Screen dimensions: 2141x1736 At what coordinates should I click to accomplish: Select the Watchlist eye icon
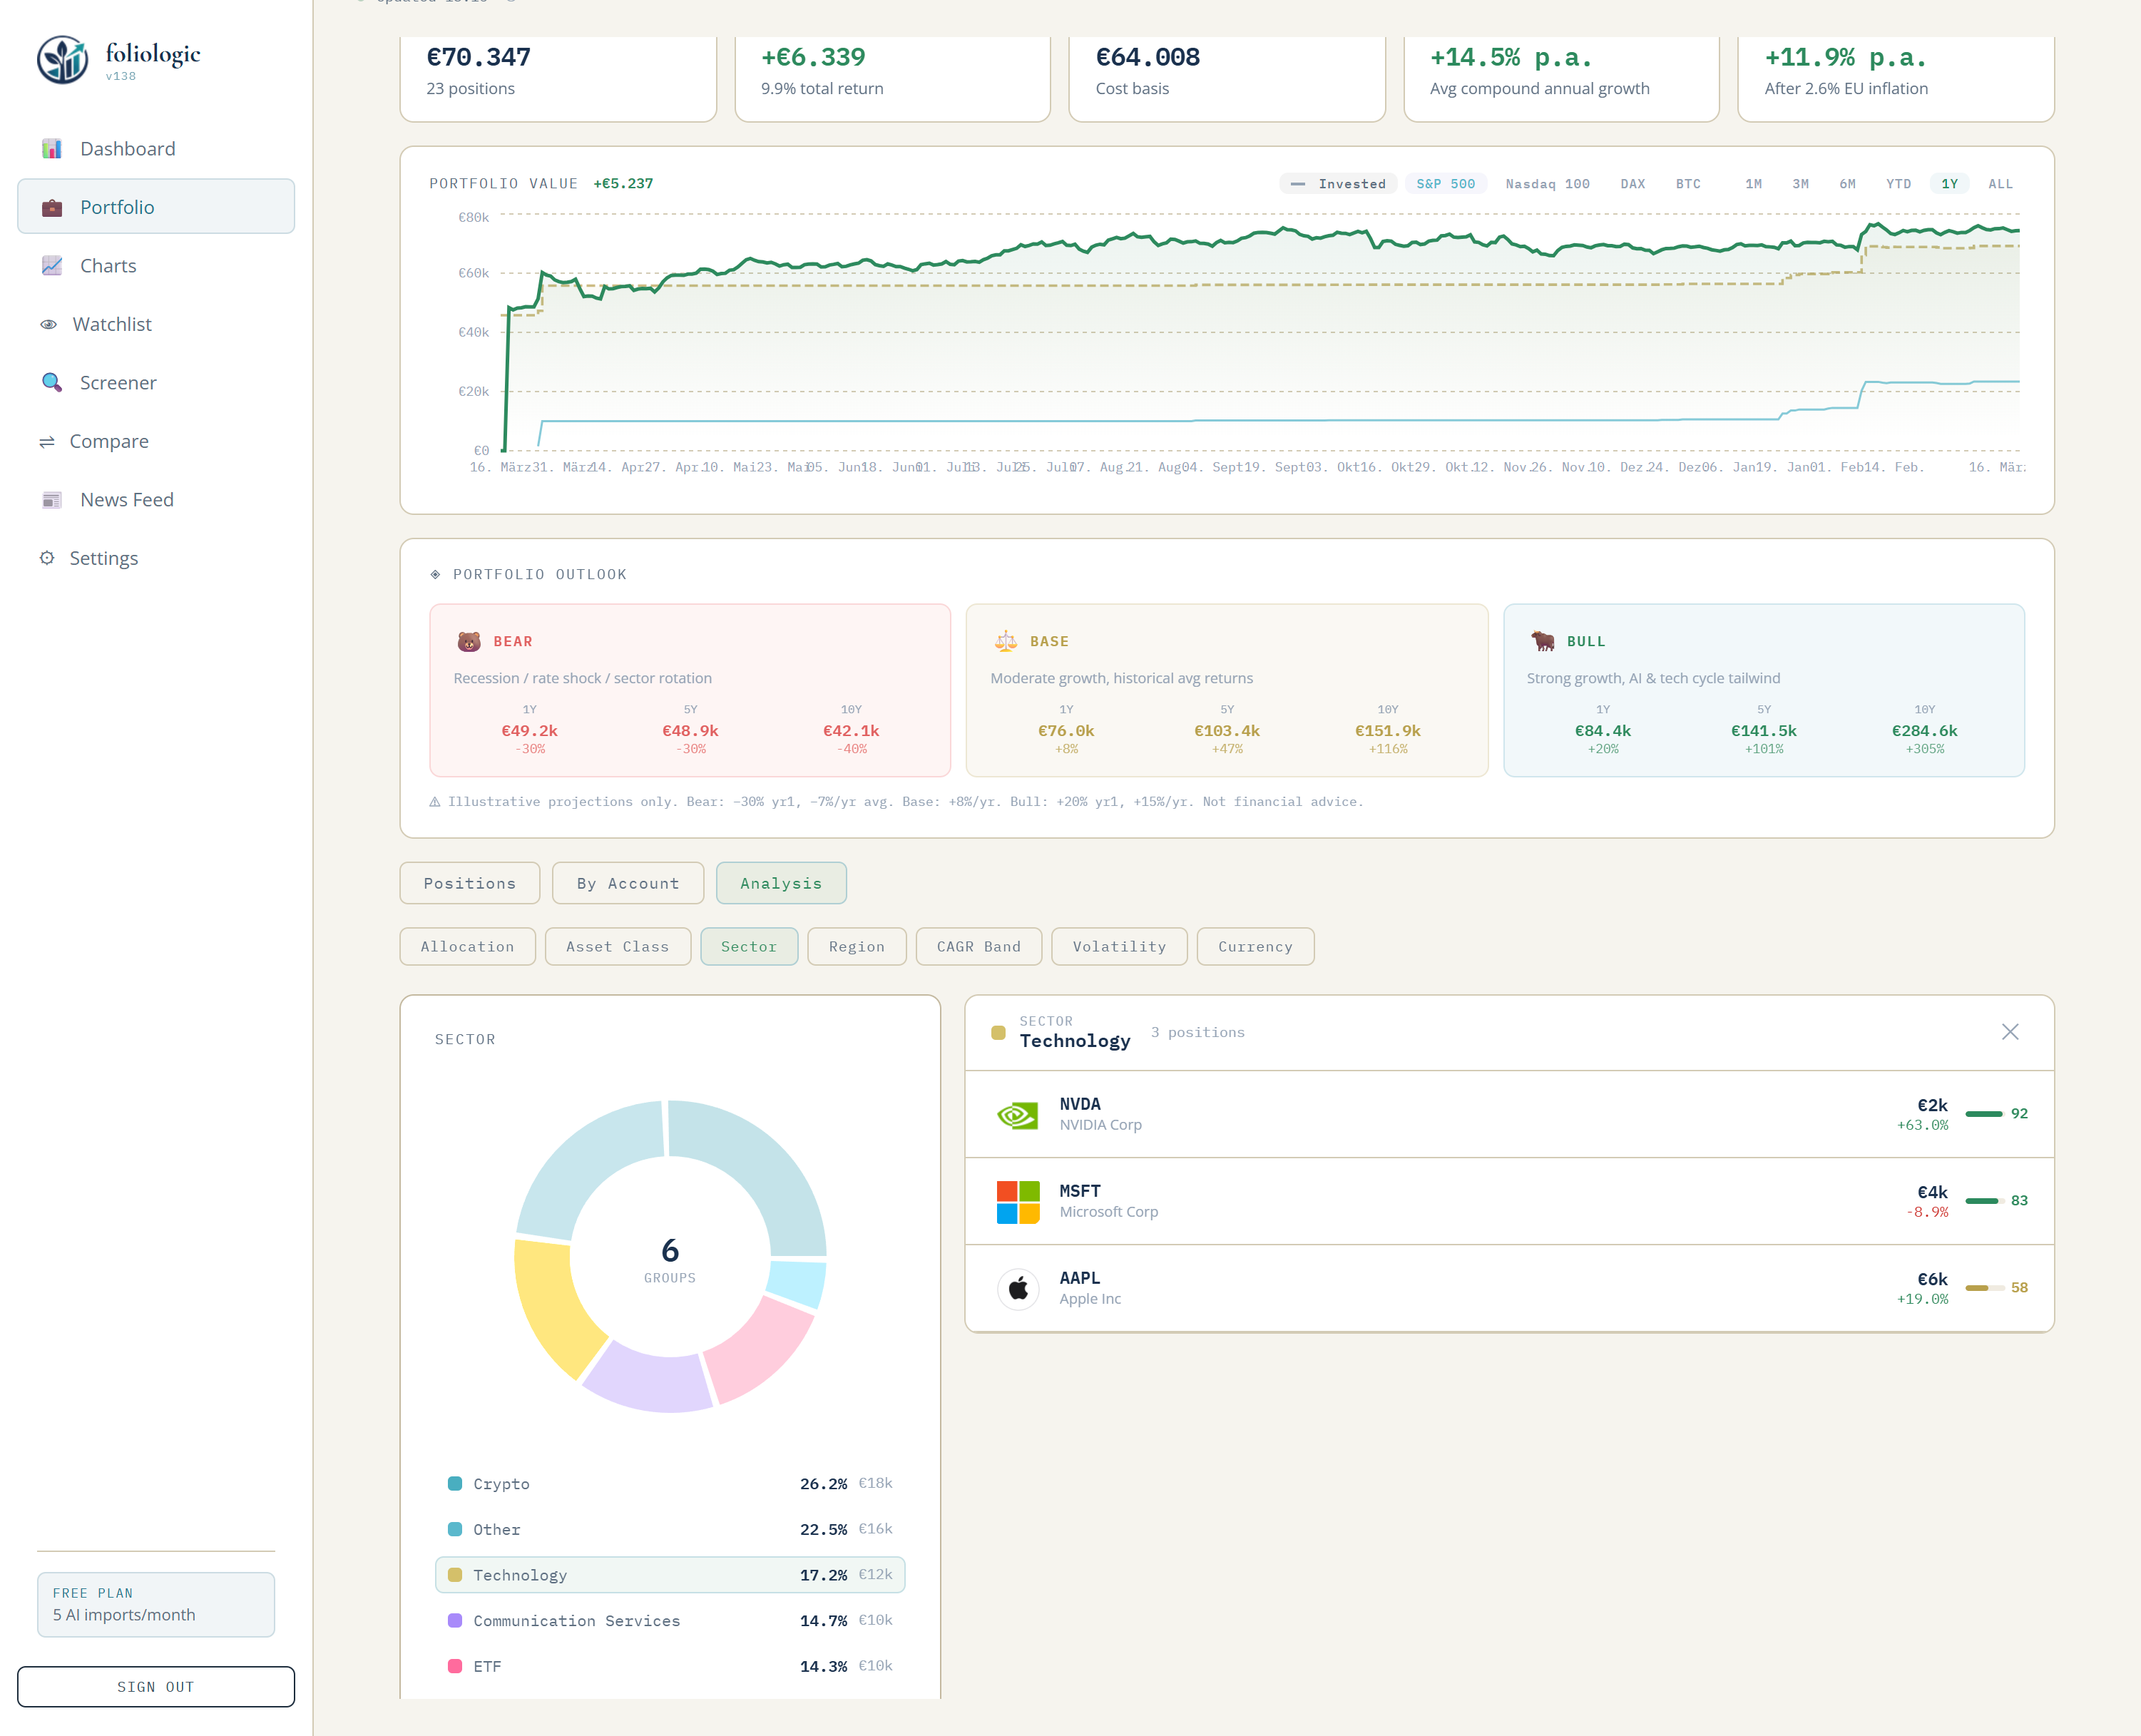click(49, 323)
